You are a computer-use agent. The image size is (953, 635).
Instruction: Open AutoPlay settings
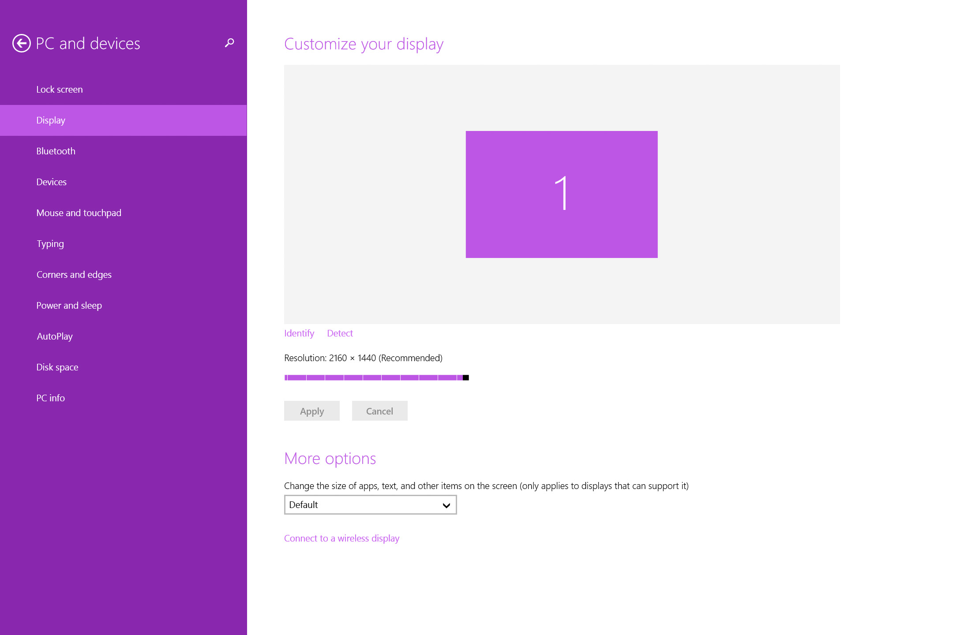(x=124, y=336)
